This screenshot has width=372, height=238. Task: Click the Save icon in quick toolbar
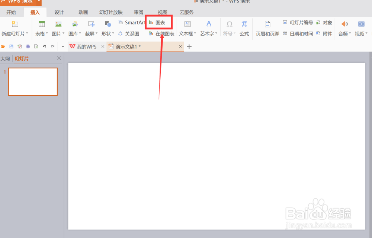(11, 47)
